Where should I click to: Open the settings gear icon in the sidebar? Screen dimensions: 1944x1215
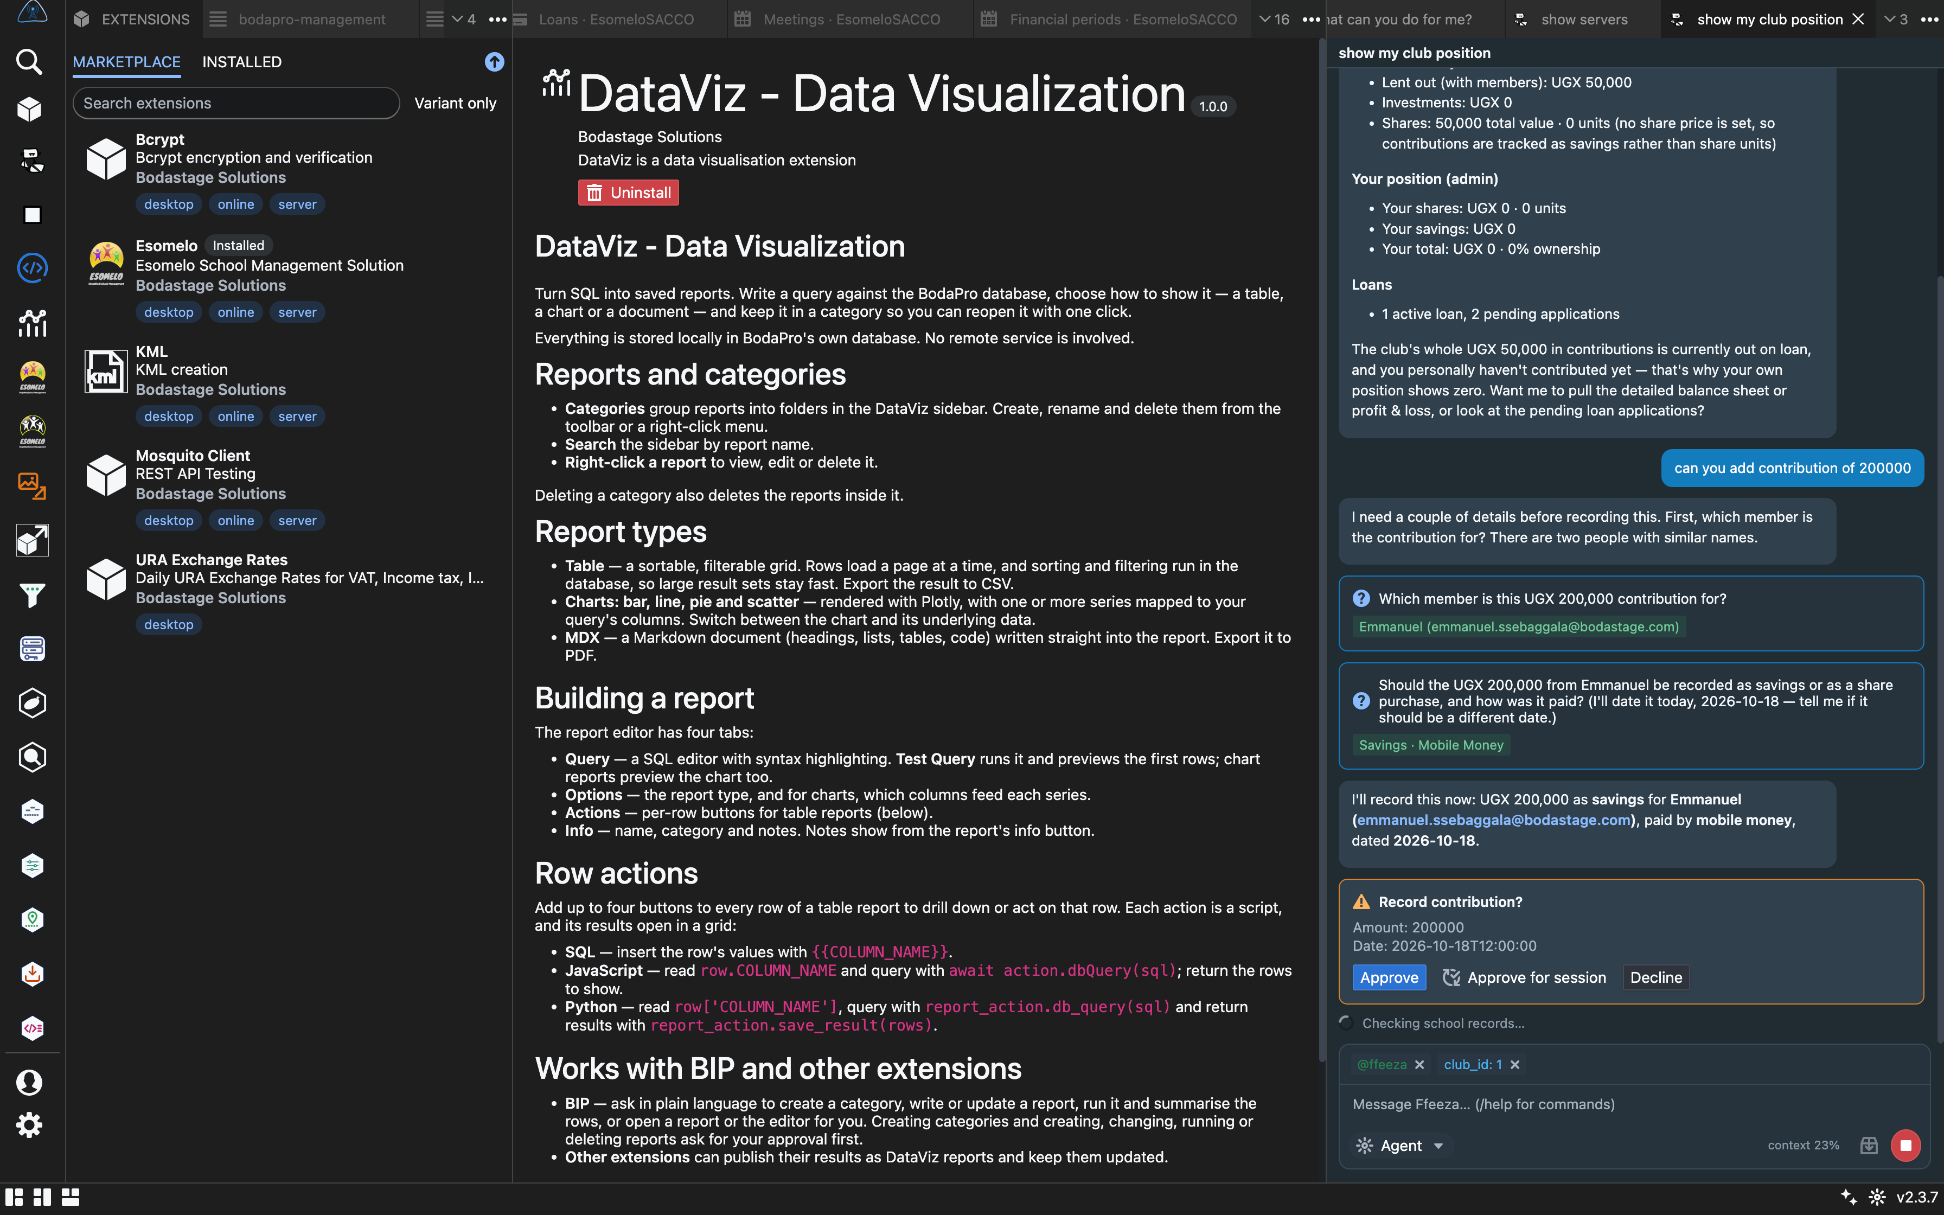coord(30,1125)
